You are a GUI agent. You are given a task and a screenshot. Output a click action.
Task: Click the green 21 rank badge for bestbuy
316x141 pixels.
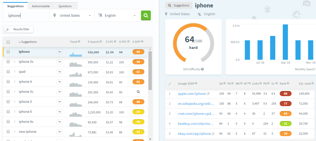(285, 124)
